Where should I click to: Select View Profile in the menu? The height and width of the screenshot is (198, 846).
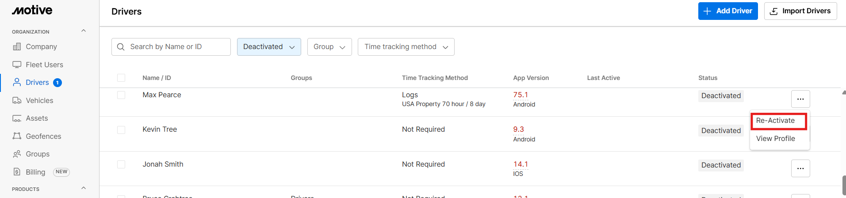click(x=775, y=139)
